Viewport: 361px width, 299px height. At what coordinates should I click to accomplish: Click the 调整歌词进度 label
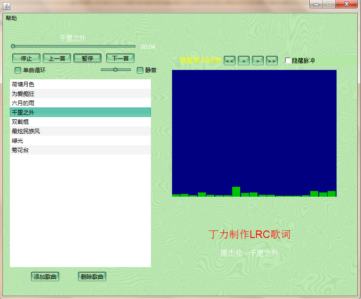200,60
